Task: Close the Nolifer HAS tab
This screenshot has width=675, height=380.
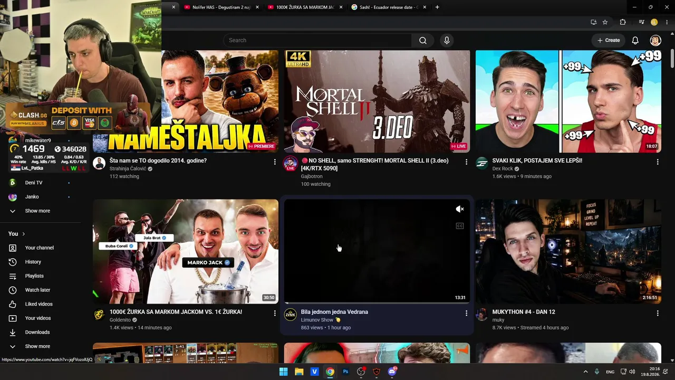Action: click(257, 7)
